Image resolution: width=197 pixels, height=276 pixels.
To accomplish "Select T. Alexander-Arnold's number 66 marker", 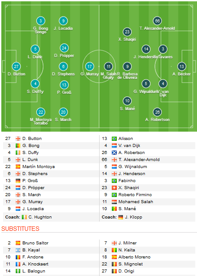I will point(158,21).
